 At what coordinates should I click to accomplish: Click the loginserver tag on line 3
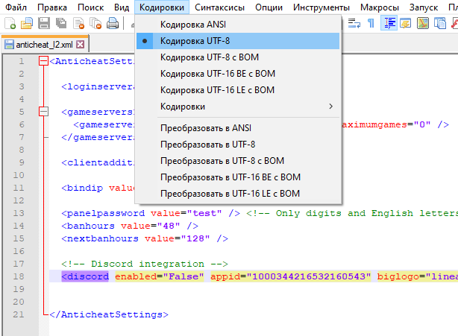98,86
